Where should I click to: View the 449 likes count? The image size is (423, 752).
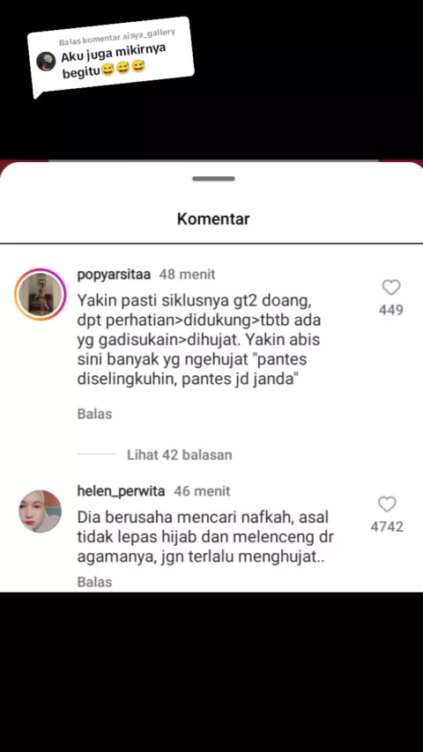[390, 310]
